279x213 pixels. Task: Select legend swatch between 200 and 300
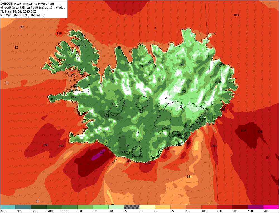click(x=225, y=207)
